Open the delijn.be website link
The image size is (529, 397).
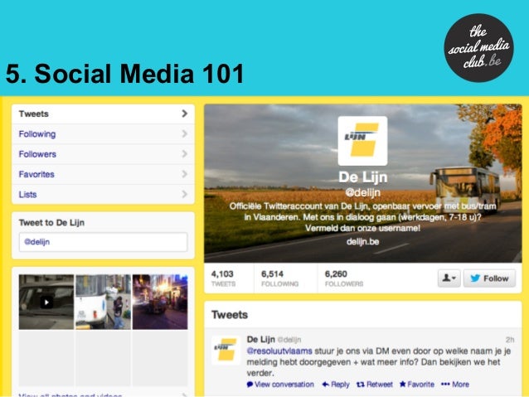[362, 242]
